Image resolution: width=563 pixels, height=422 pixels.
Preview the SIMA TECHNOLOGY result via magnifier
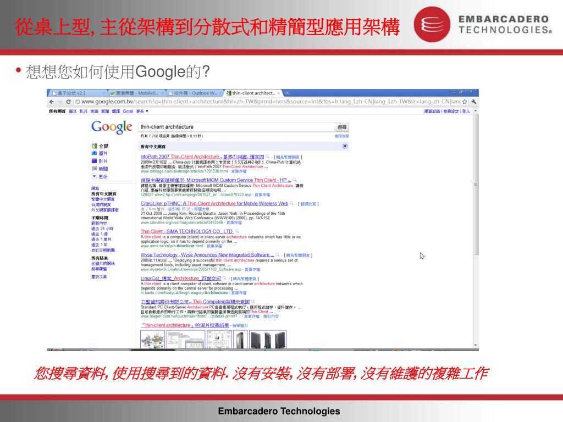click(237, 231)
